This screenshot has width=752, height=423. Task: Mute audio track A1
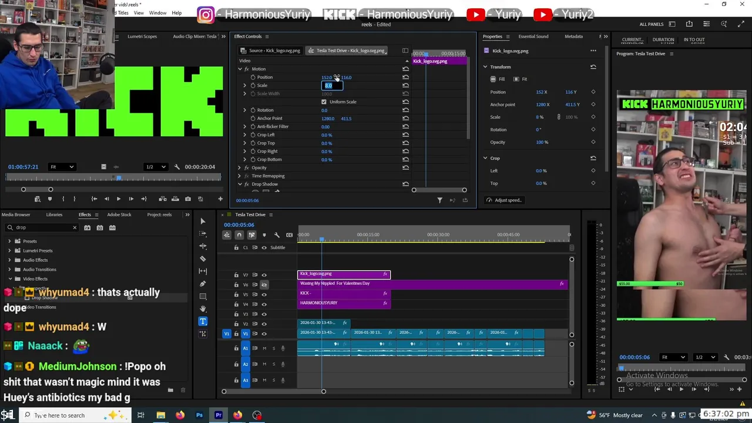click(264, 348)
